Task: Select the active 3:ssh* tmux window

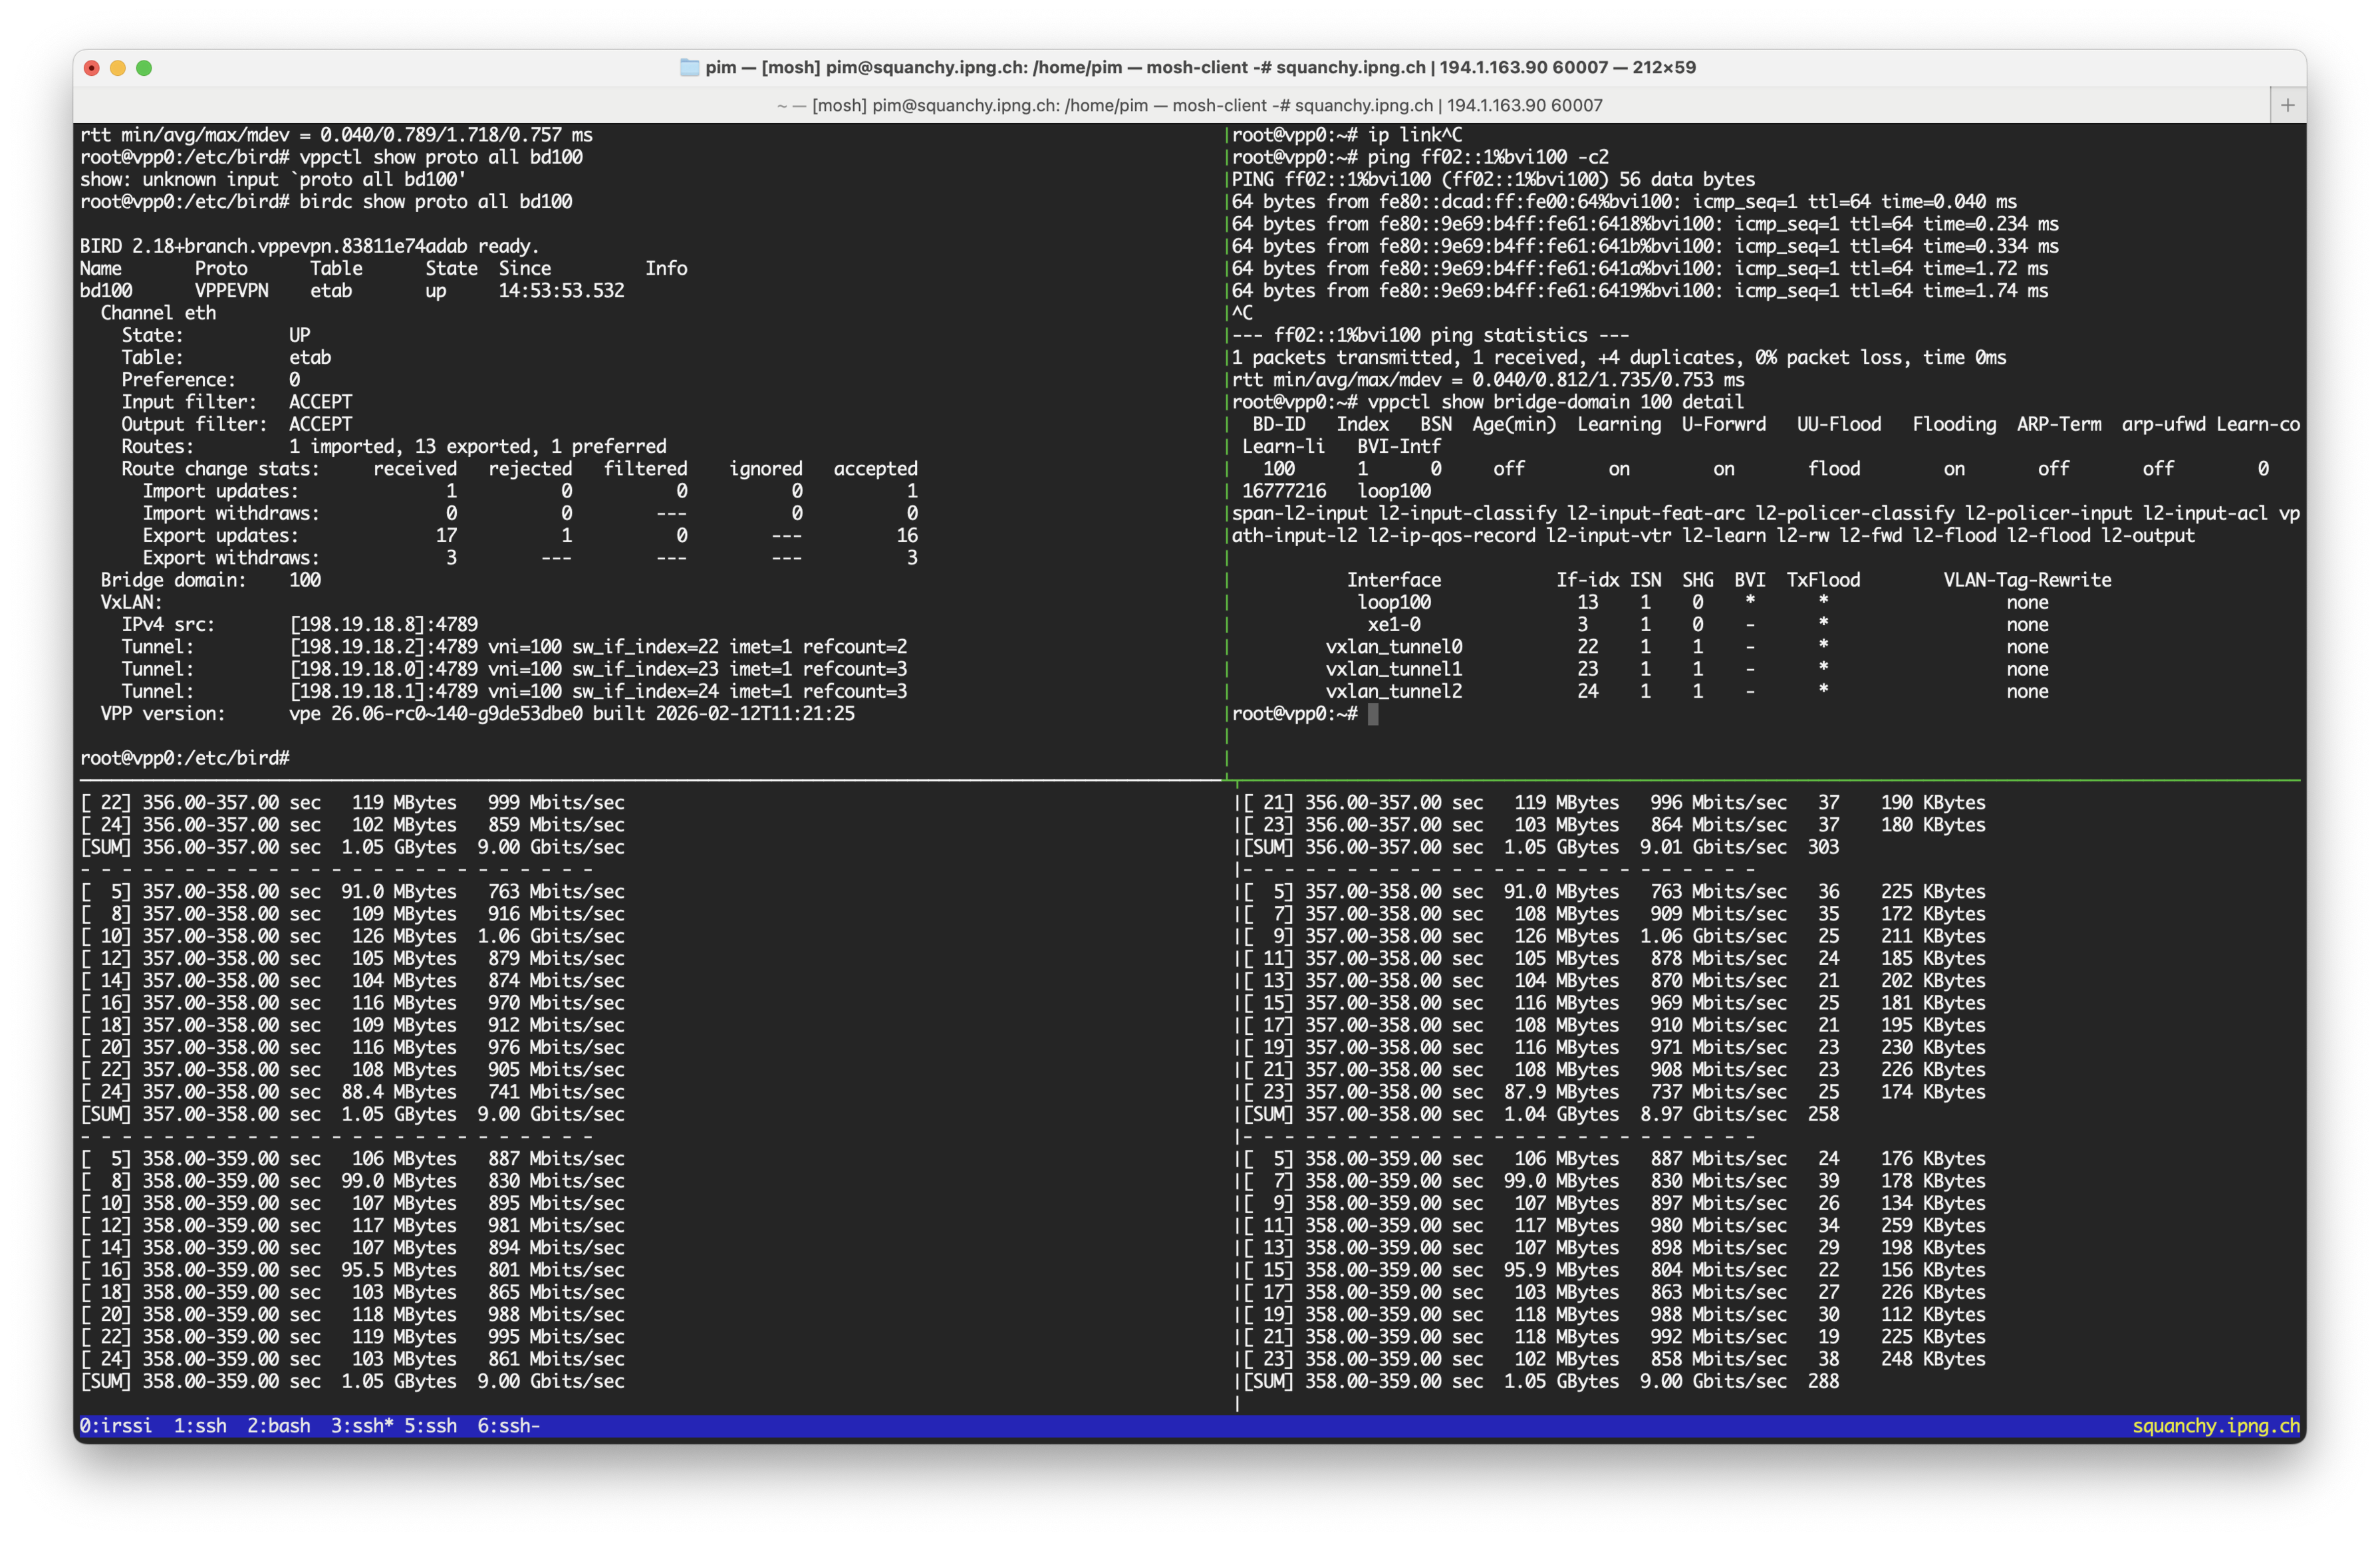Action: pyautogui.click(x=362, y=1425)
